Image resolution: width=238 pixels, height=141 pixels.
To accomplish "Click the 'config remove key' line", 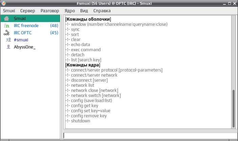I will (x=86, y=116).
